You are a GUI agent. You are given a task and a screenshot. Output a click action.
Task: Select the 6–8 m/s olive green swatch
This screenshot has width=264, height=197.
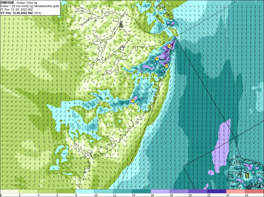[66, 191]
